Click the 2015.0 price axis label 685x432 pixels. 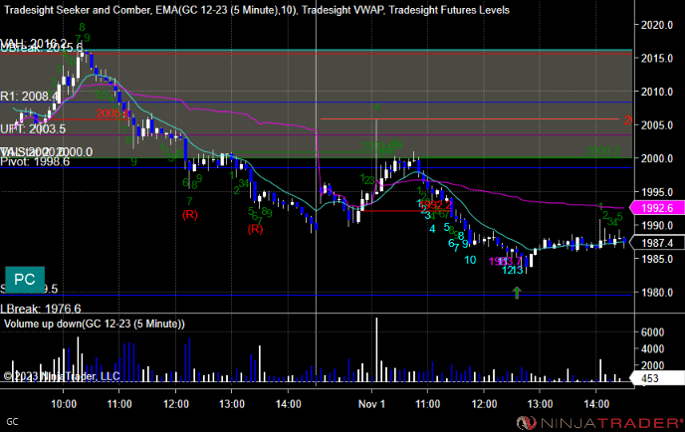click(x=656, y=58)
